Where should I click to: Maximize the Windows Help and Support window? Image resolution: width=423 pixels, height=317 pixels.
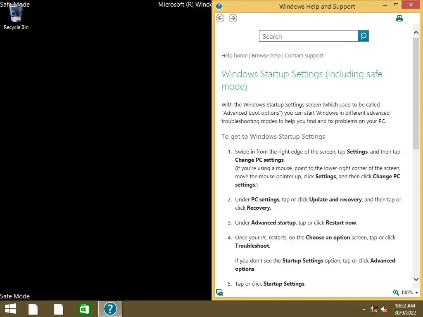pyautogui.click(x=396, y=5)
